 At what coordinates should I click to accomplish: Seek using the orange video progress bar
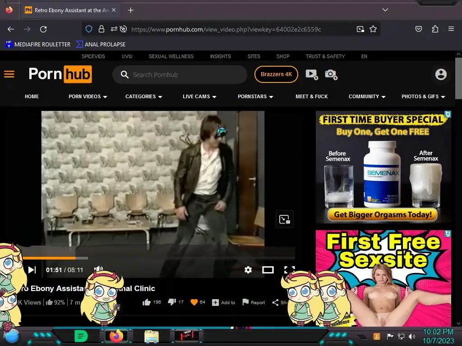[x=49, y=258]
